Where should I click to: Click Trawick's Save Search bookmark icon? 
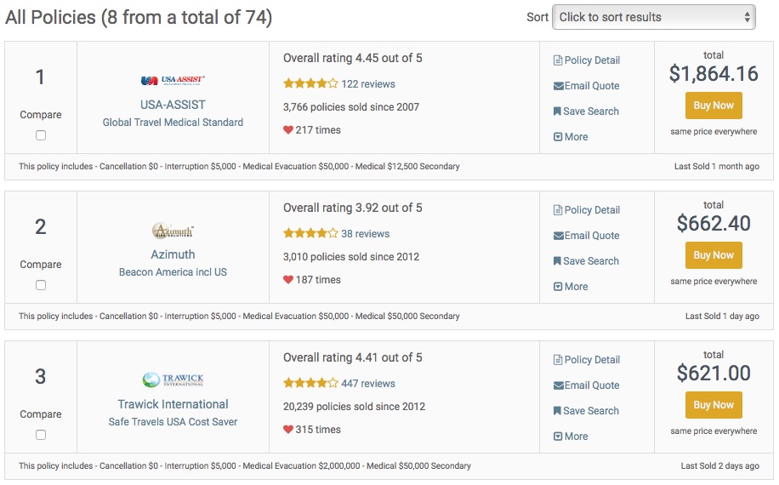pyautogui.click(x=557, y=411)
